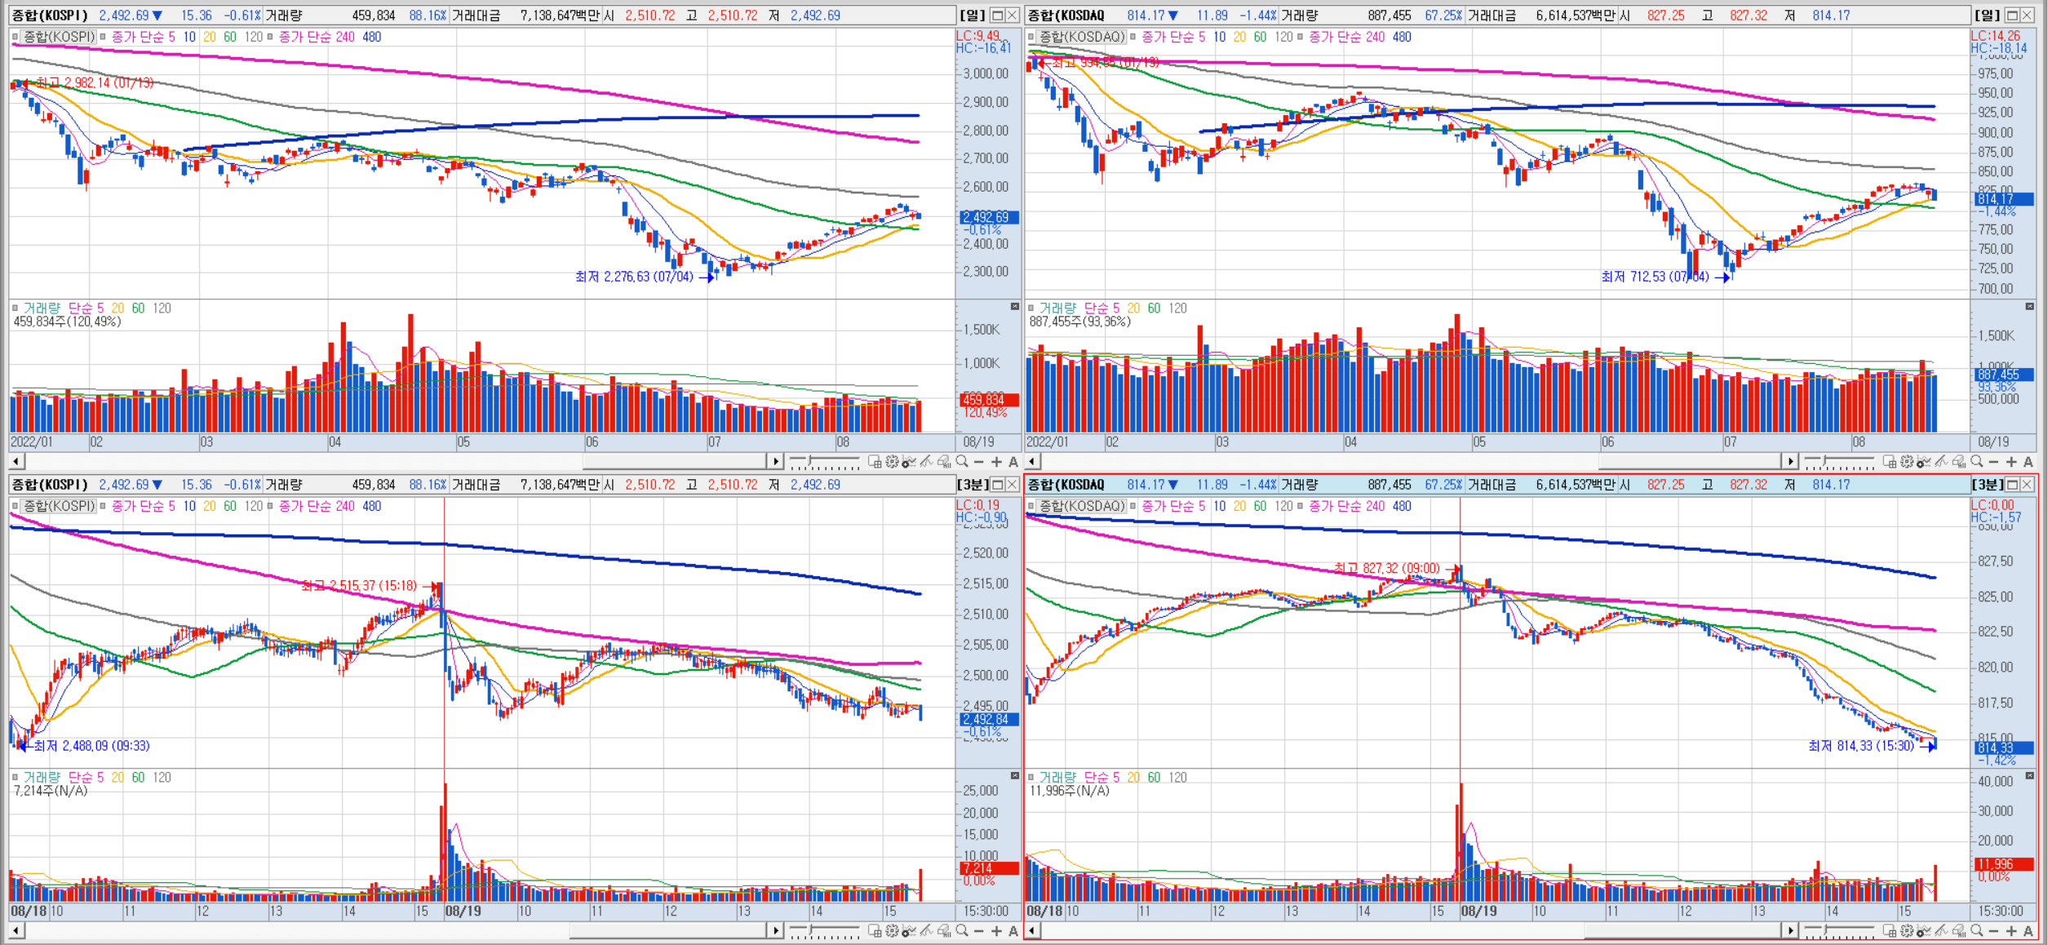Click right scroll arrow in KOSDAQ daily chart

[1789, 462]
